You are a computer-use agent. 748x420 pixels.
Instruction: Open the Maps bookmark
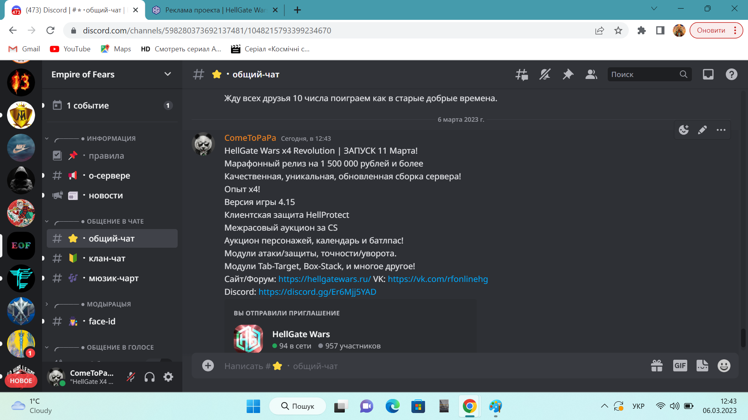116,49
